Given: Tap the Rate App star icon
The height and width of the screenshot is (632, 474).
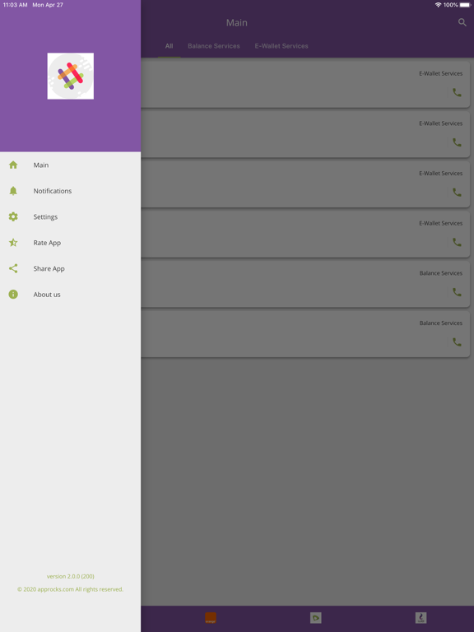Looking at the screenshot, I should point(13,243).
